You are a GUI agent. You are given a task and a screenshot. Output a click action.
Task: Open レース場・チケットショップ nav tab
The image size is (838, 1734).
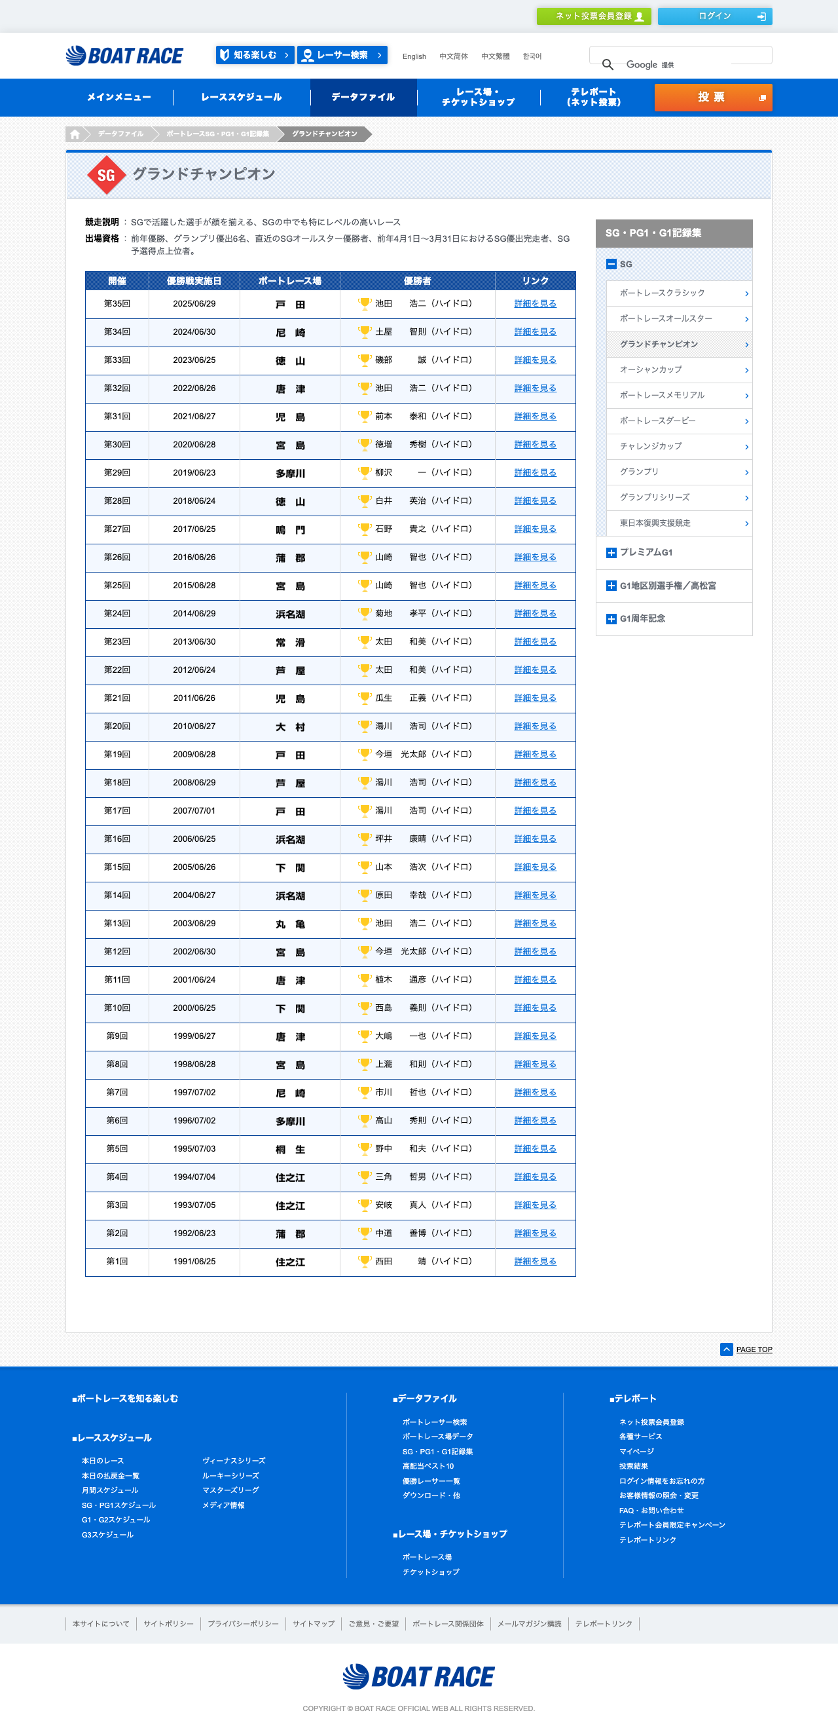pos(478,98)
